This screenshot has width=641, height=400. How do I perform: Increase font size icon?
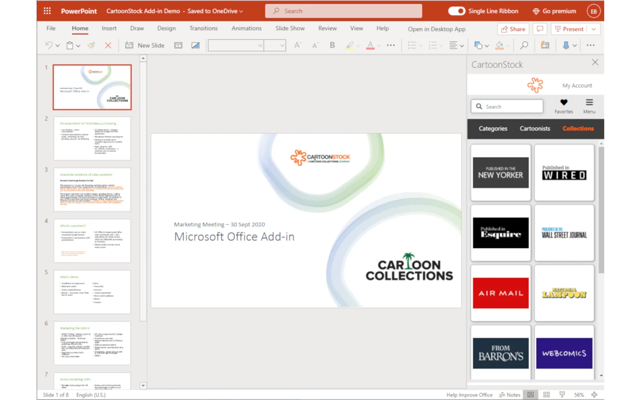[x=298, y=45]
